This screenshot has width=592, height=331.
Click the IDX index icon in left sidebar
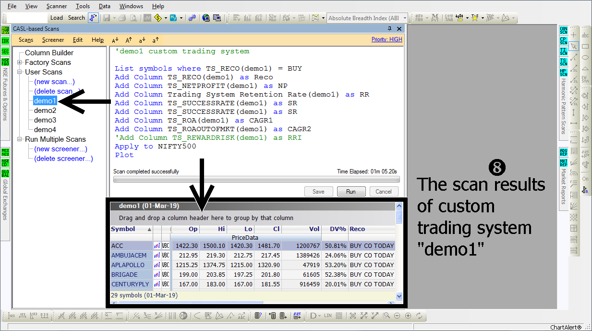[x=5, y=41]
